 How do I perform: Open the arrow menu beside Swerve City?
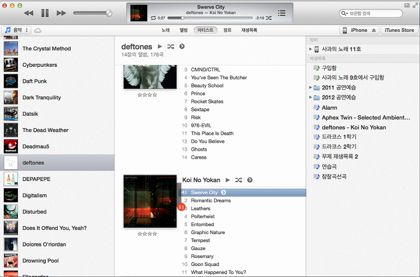(224, 192)
